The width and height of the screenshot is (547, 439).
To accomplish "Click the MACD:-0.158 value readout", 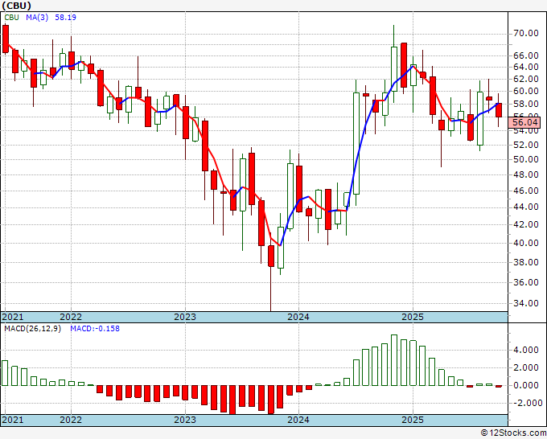I will click(95, 329).
